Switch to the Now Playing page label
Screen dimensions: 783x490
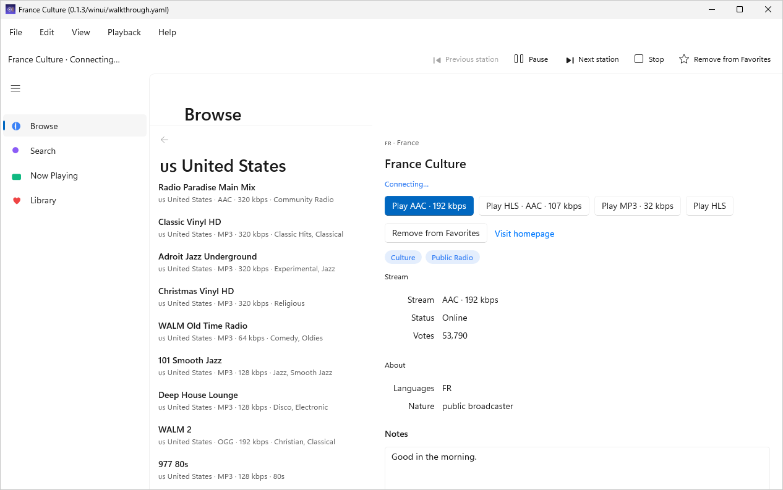pos(54,175)
